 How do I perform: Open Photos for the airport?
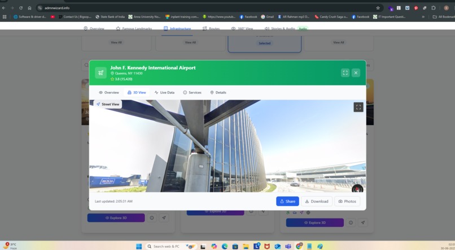347,202
